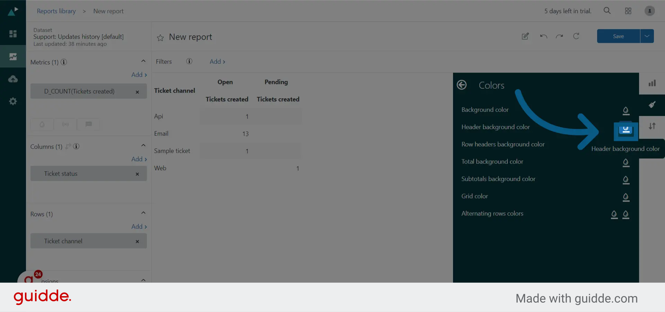This screenshot has width=665, height=312.
Task: Open the sorting panel with up-down arrows
Action: point(652,127)
